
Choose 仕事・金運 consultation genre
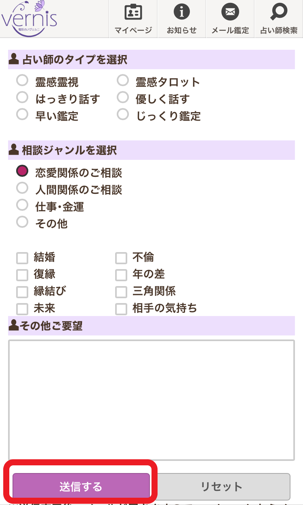[x=22, y=205]
